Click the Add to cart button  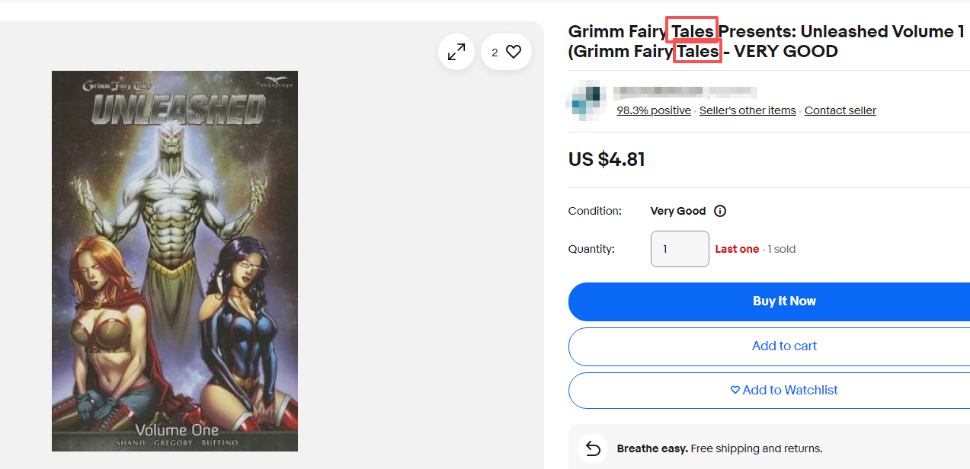(783, 346)
